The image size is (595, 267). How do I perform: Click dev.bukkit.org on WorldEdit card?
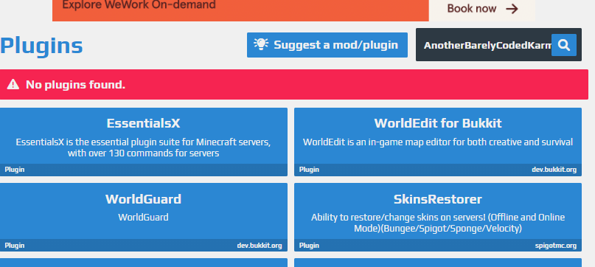pos(554,170)
